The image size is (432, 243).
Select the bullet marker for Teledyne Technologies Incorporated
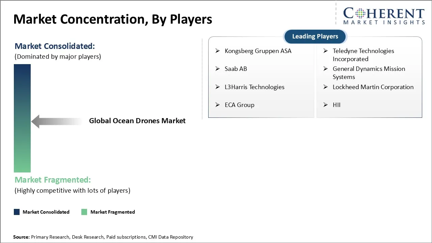[325, 51]
